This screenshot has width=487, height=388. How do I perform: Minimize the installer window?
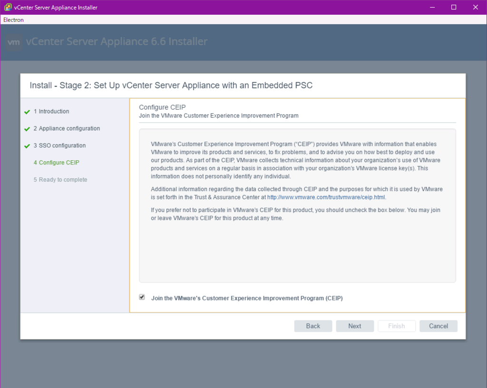[432, 7]
